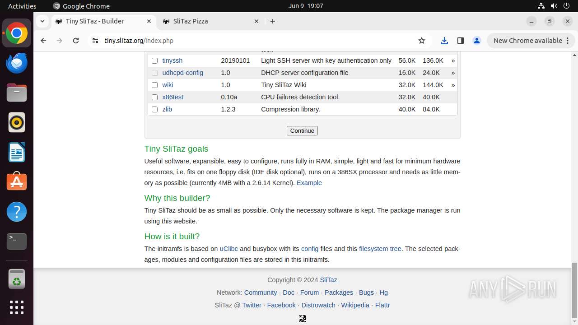This screenshot has width=578, height=325.
Task: Open the network status icon in the top bar
Action: coord(541,6)
